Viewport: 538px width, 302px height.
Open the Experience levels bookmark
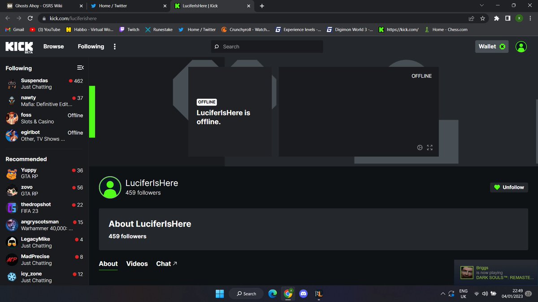point(298,30)
